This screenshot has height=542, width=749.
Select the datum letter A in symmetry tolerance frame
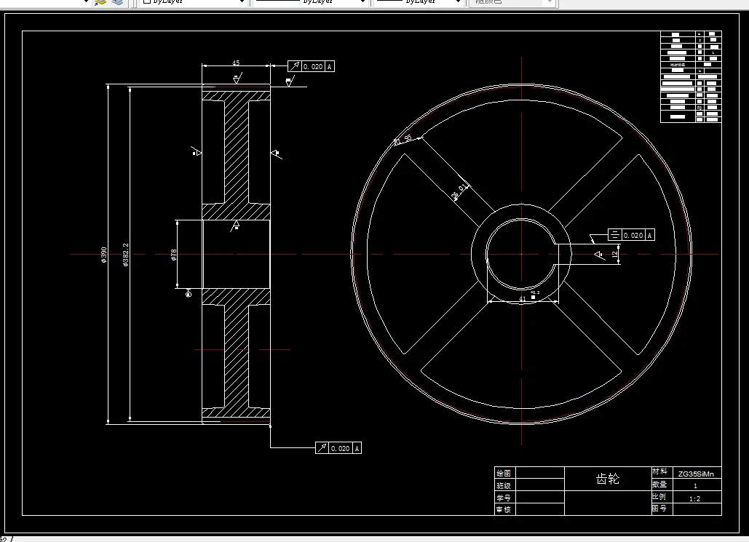(x=649, y=236)
